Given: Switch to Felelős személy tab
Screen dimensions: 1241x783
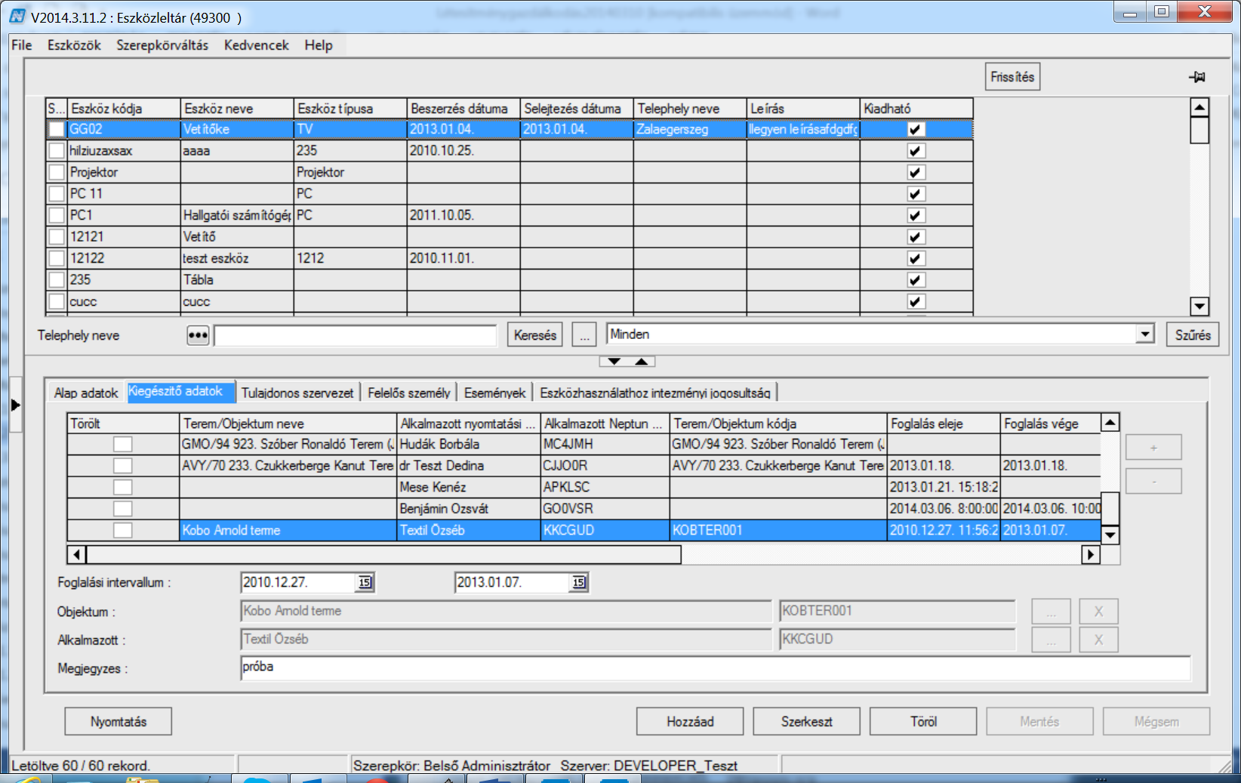Looking at the screenshot, I should pyautogui.click(x=408, y=393).
